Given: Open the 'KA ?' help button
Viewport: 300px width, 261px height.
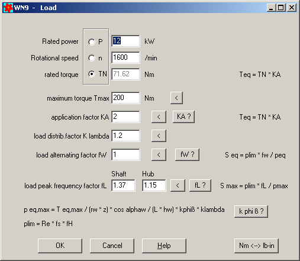Looking at the screenshot, I should [x=183, y=117].
